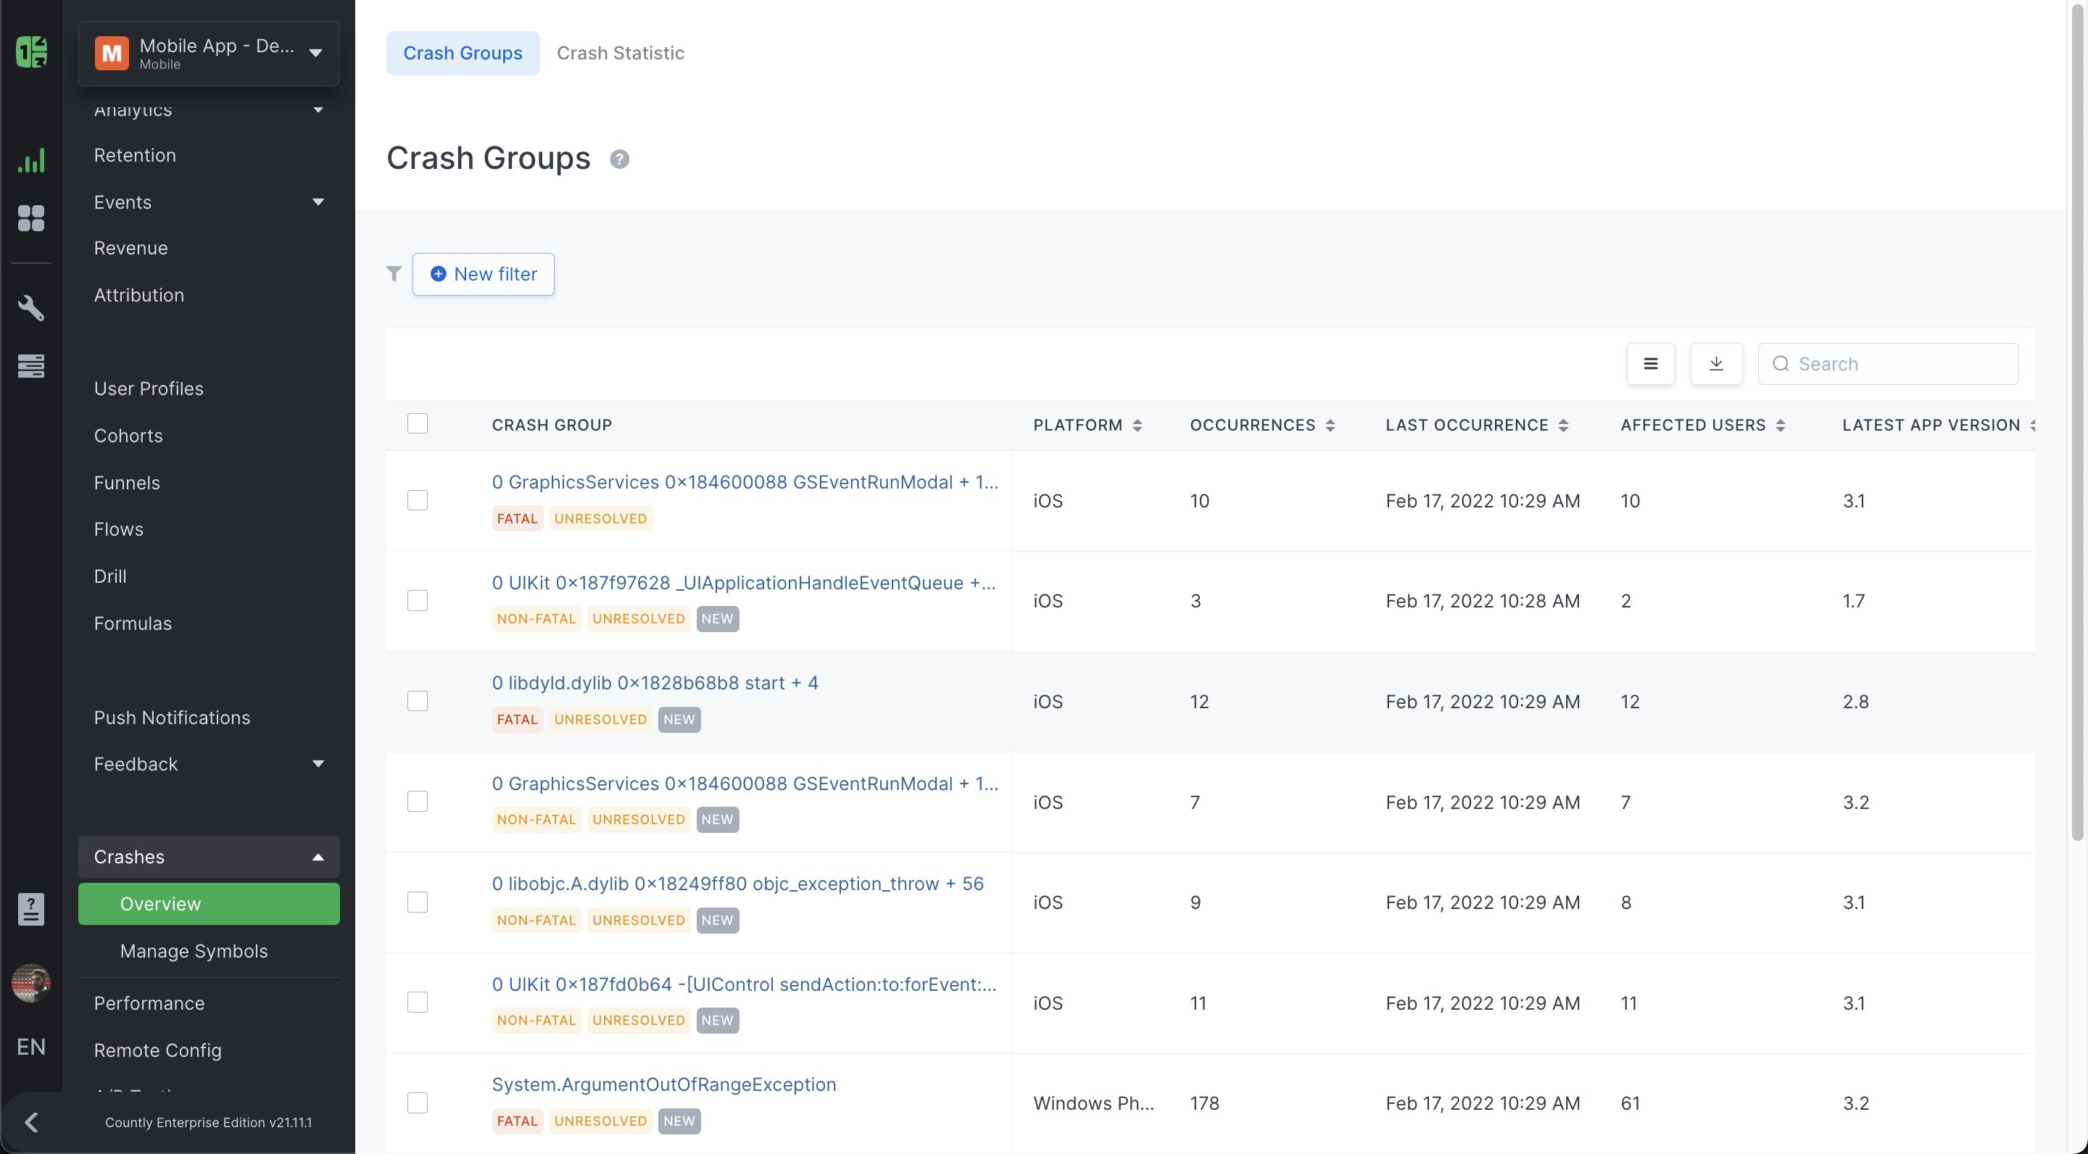Open the Mobile App selector dropdown
The height and width of the screenshot is (1154, 2088).
point(208,54)
